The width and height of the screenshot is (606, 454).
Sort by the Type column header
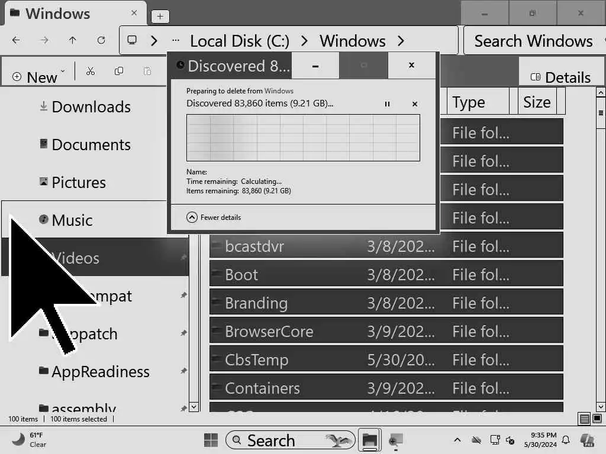[x=478, y=102]
